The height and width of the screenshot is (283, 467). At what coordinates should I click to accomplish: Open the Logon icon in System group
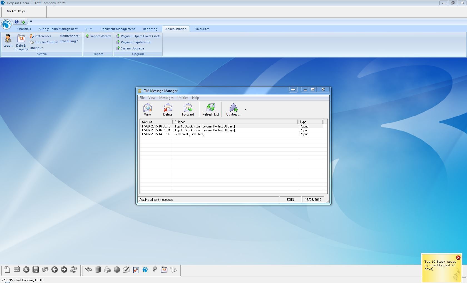point(8,41)
